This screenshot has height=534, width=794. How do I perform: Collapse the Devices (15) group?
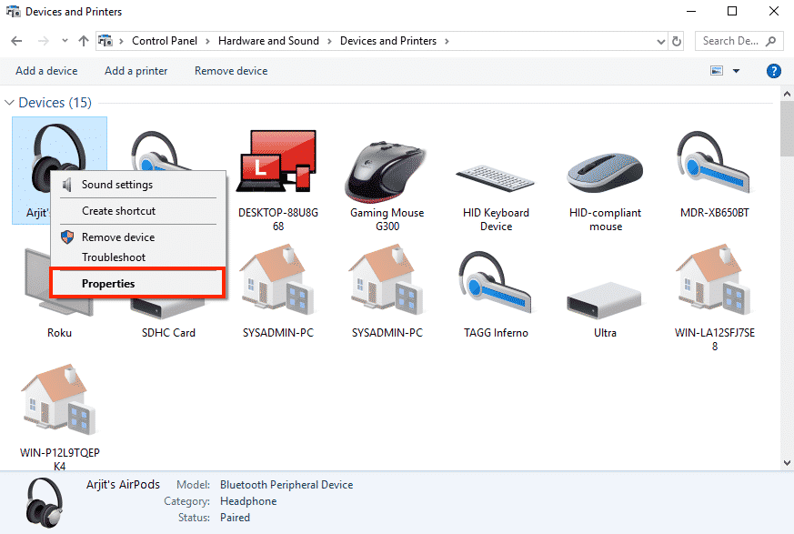point(10,103)
